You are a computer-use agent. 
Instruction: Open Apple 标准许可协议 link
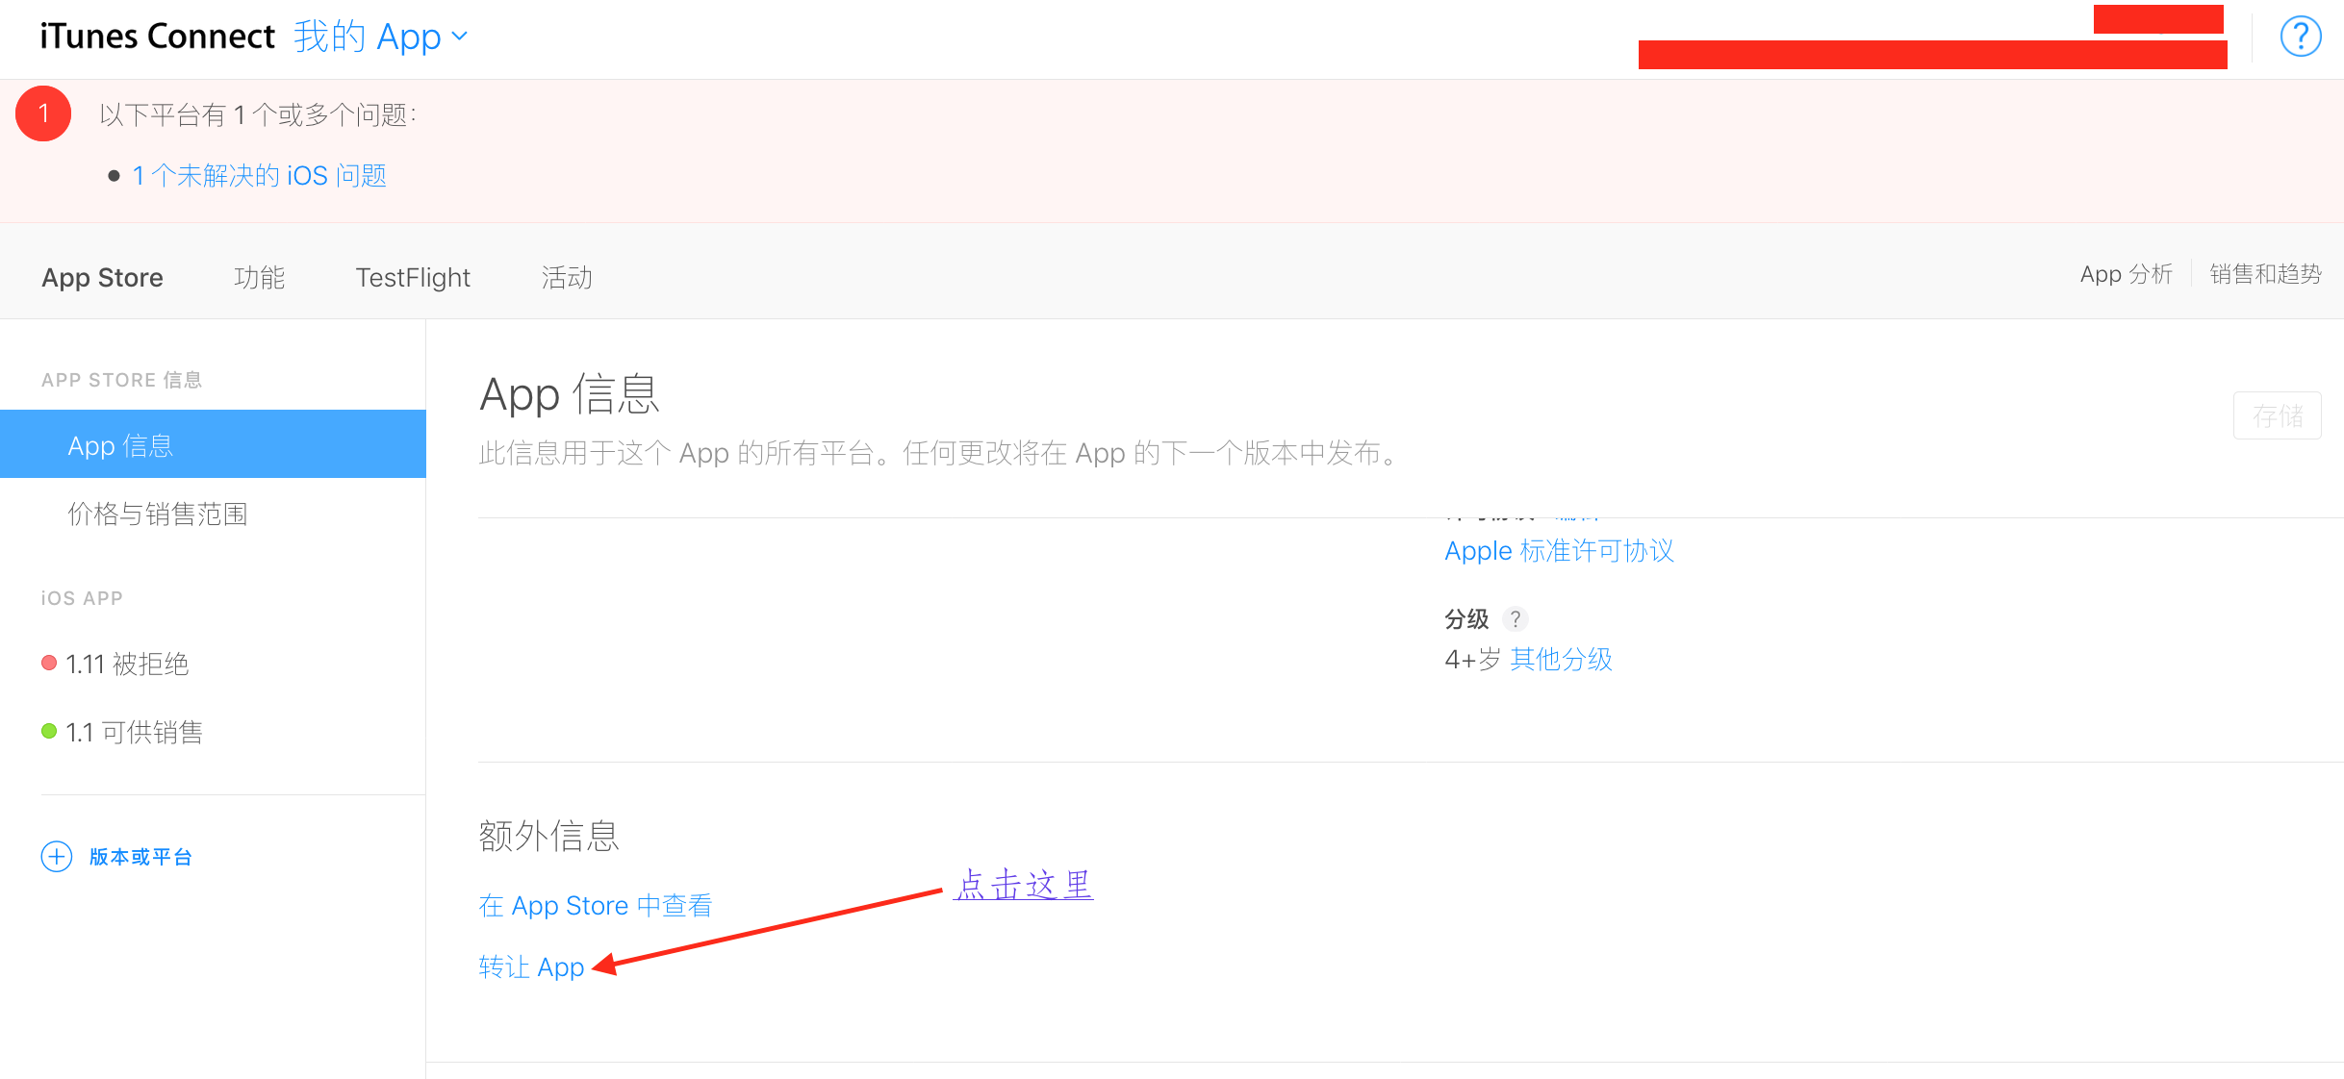tap(1560, 550)
